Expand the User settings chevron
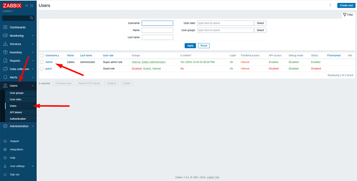Image resolution: width=357 pixels, height=181 pixels. tap(33, 166)
